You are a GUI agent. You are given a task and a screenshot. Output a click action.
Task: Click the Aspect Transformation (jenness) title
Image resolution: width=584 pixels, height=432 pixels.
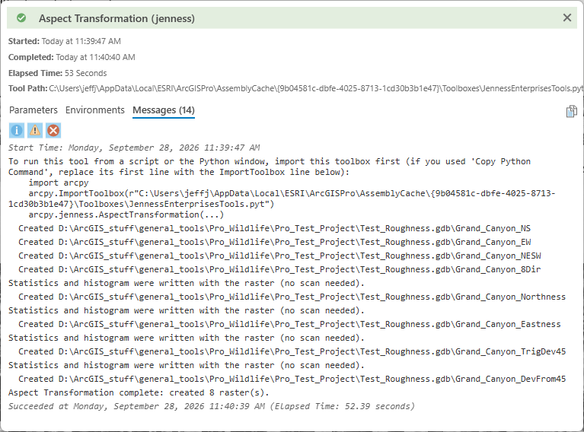(x=116, y=18)
